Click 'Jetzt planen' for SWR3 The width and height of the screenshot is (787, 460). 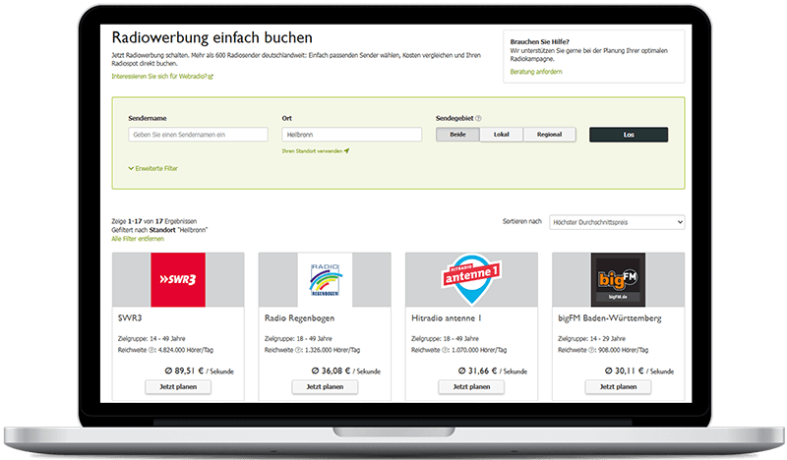pyautogui.click(x=178, y=386)
